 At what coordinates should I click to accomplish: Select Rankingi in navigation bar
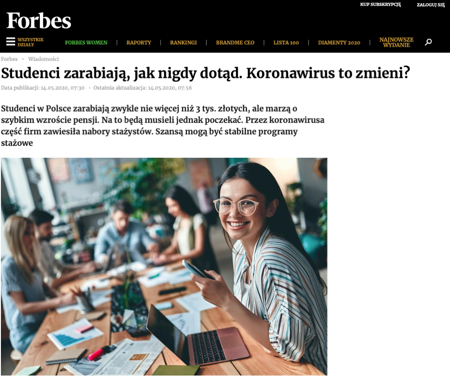183,43
